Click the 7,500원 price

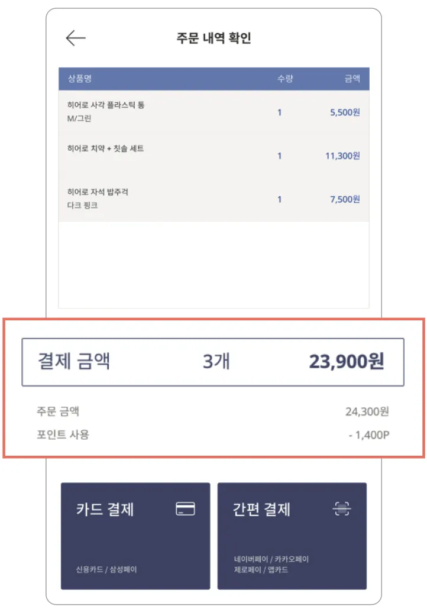point(345,200)
